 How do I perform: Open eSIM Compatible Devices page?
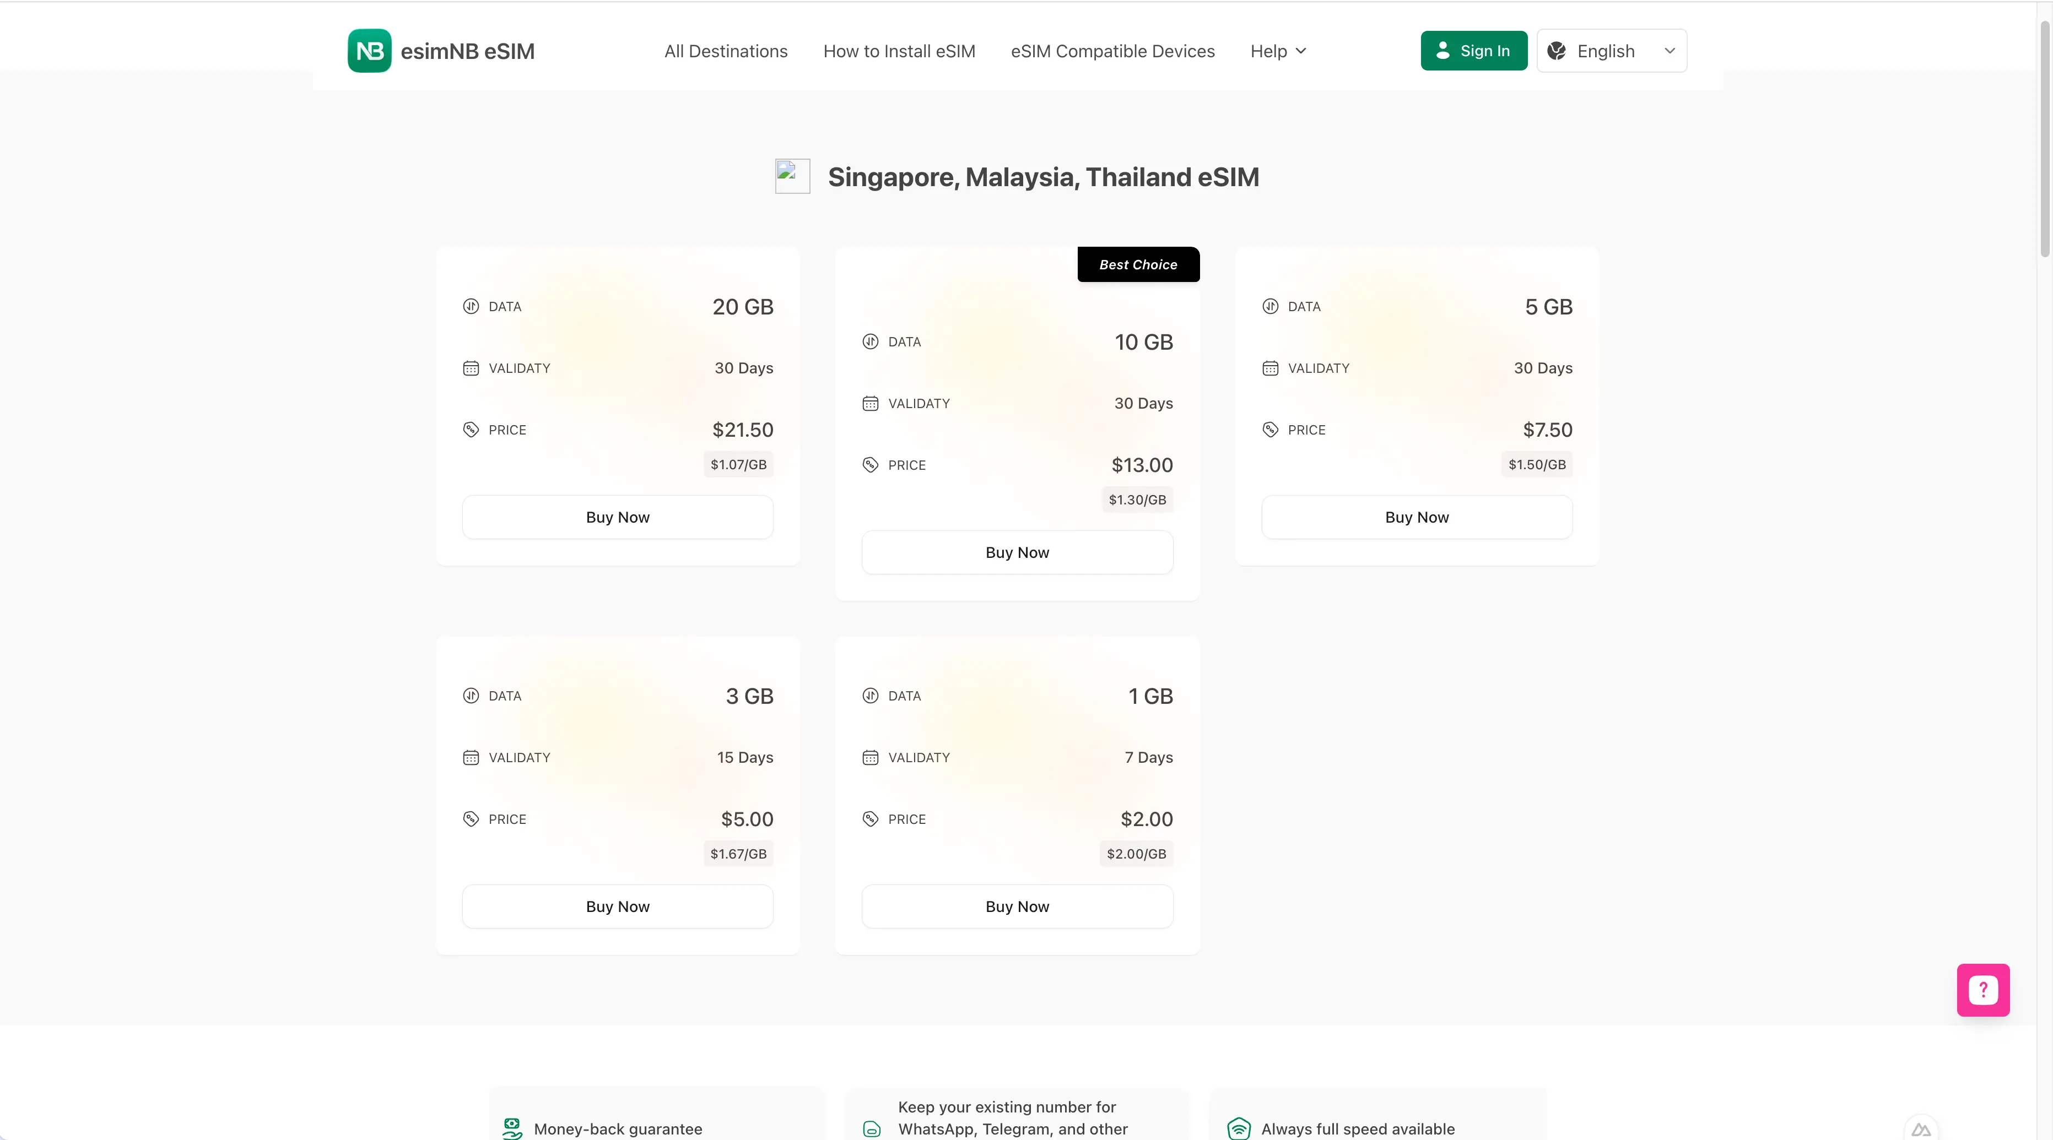point(1112,51)
